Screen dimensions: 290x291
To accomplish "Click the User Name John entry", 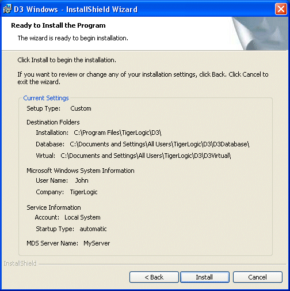I will [62, 180].
